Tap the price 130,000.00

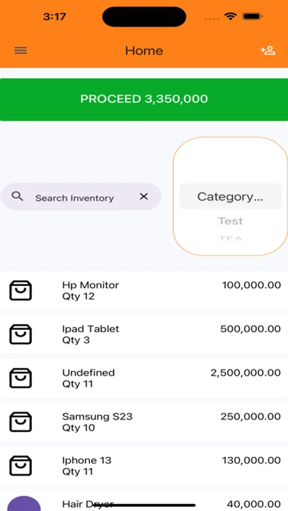[252, 460]
